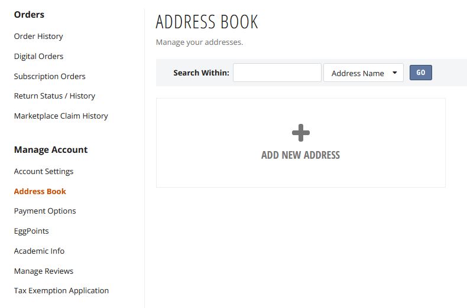Open the Address Name dropdown
467x308 pixels.
363,73
